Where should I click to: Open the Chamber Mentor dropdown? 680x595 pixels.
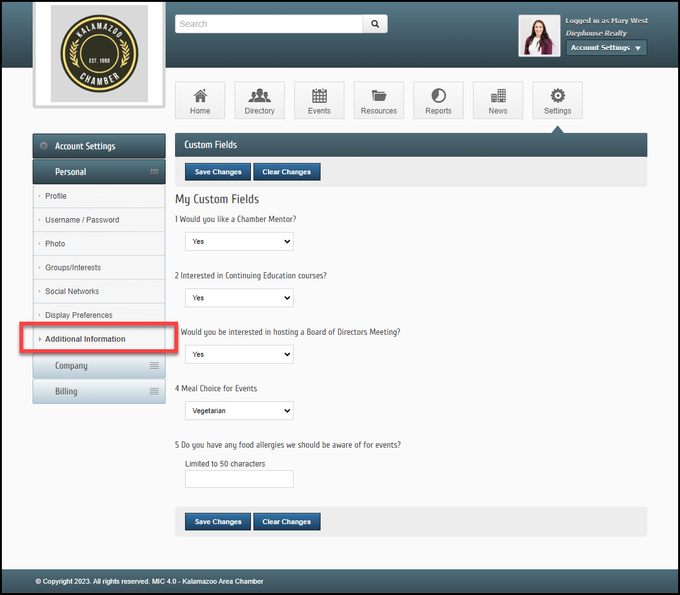click(x=239, y=241)
